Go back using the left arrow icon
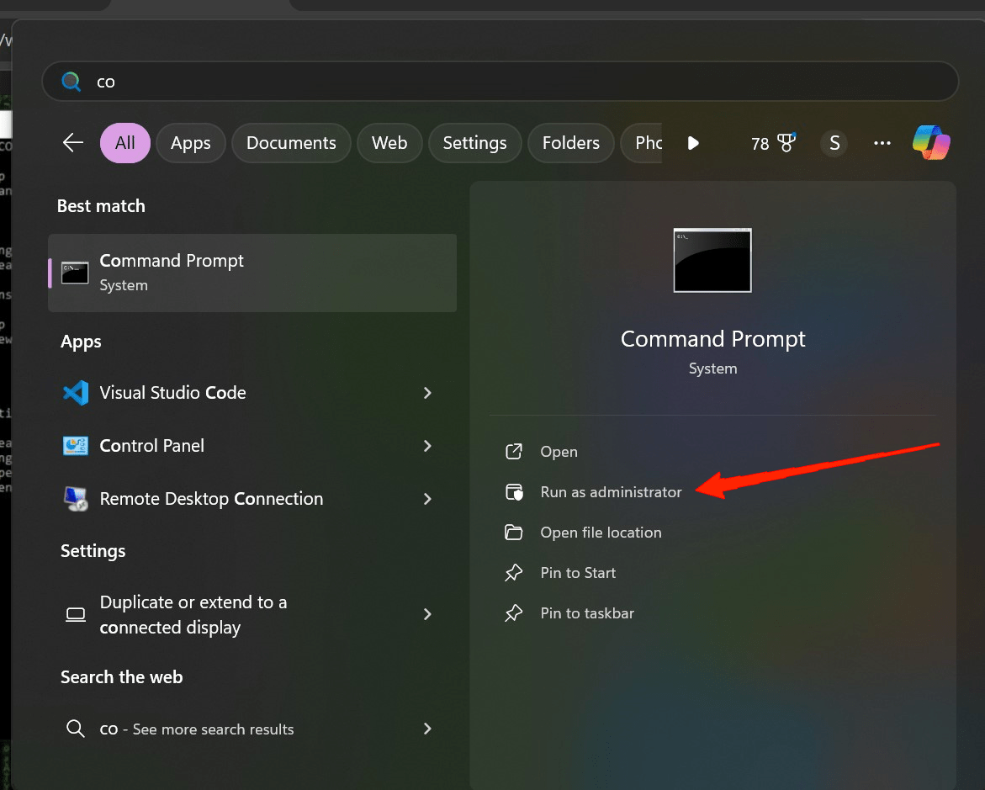The image size is (985, 790). (73, 143)
